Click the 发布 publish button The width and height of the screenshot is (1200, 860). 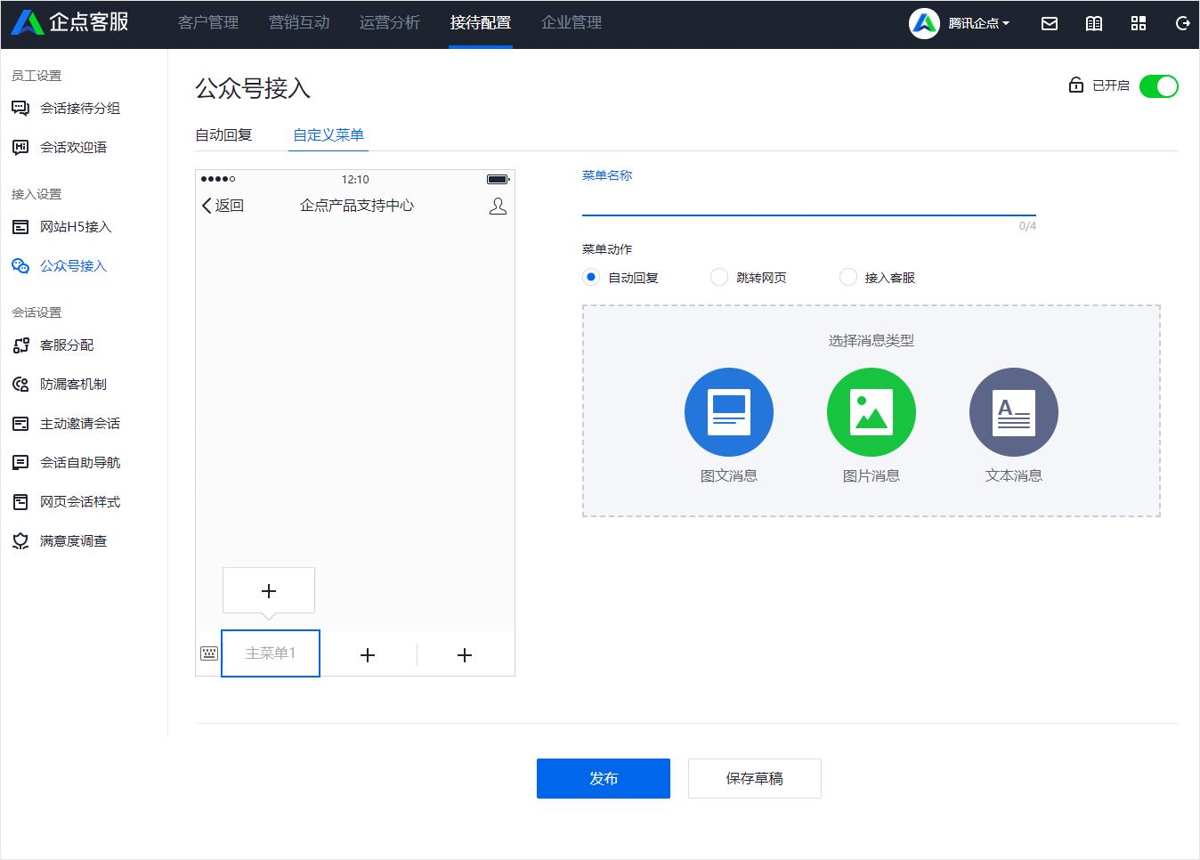pyautogui.click(x=603, y=777)
